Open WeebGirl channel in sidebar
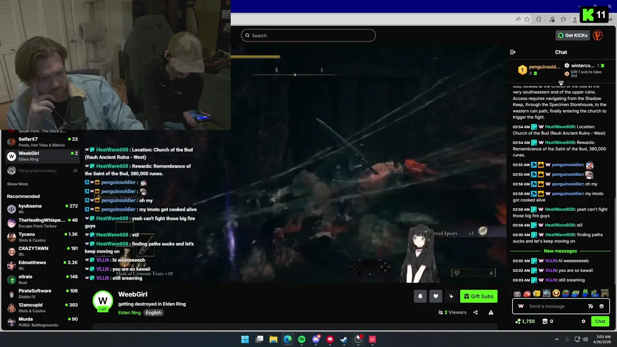Screen dimensions: 617x347 click(x=42, y=156)
